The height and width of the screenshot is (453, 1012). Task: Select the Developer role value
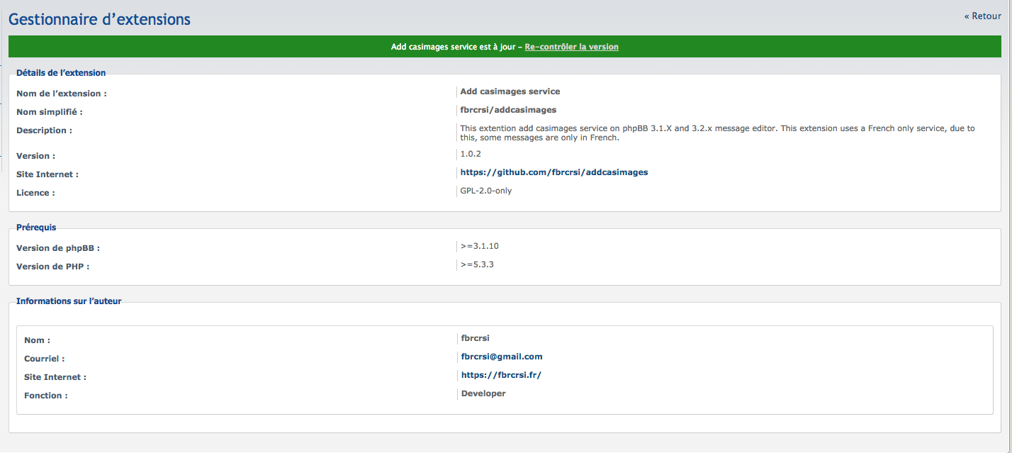[x=483, y=393]
